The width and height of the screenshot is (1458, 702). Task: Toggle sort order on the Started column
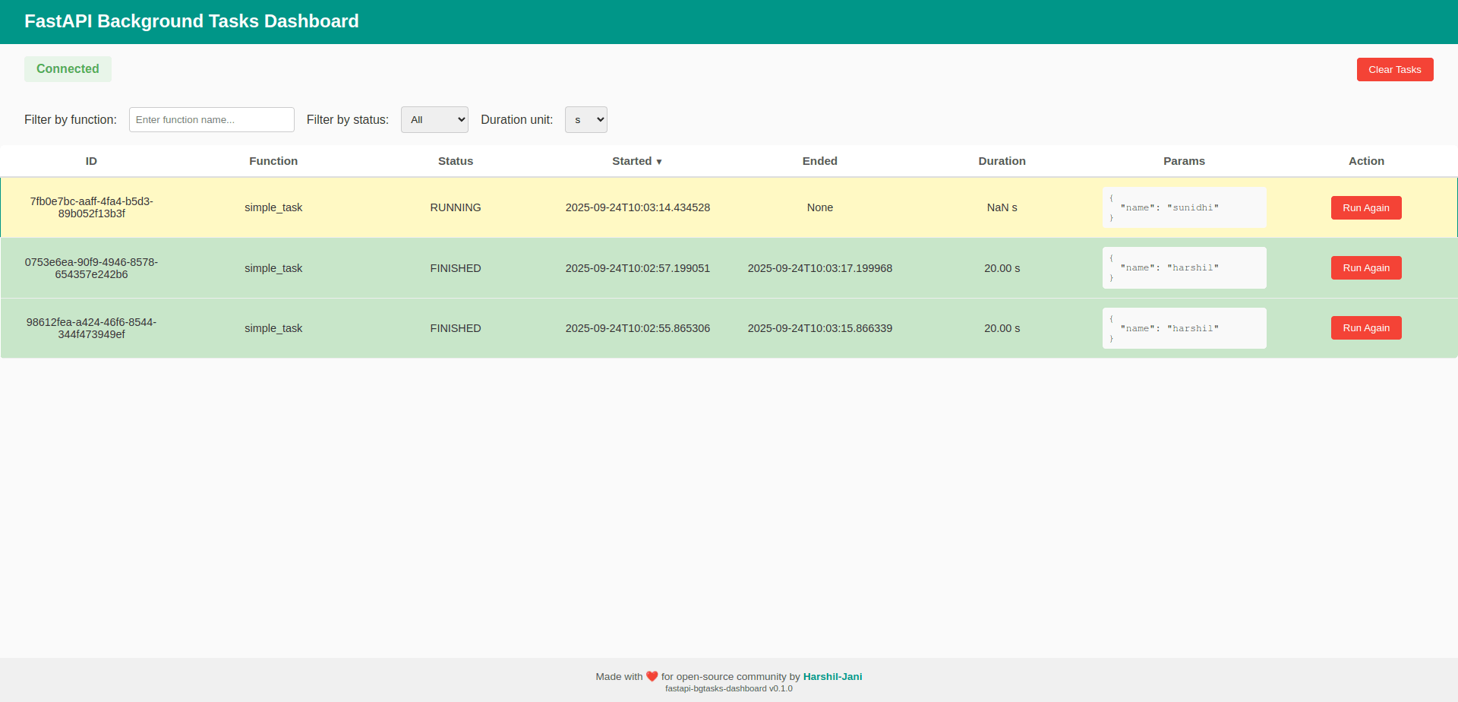[636, 161]
